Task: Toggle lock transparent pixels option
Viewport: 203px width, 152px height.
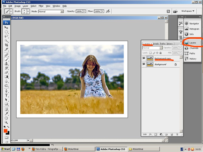Action: tap(150, 53)
